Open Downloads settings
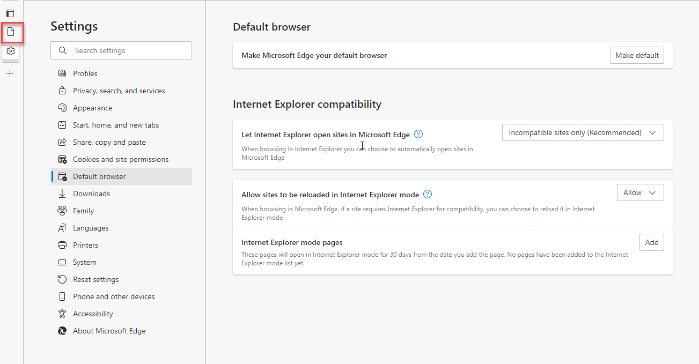The height and width of the screenshot is (364, 699). 121,194
